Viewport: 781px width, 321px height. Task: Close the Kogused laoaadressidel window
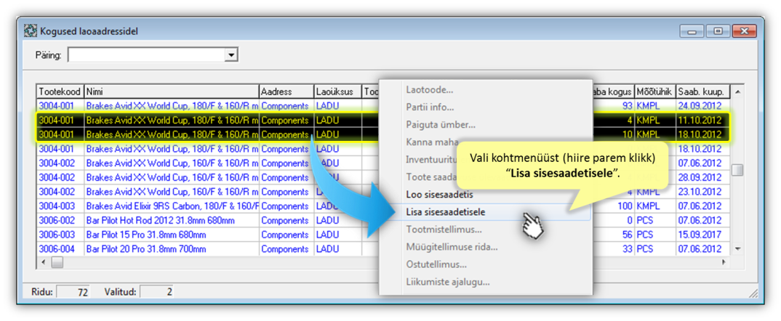click(745, 31)
